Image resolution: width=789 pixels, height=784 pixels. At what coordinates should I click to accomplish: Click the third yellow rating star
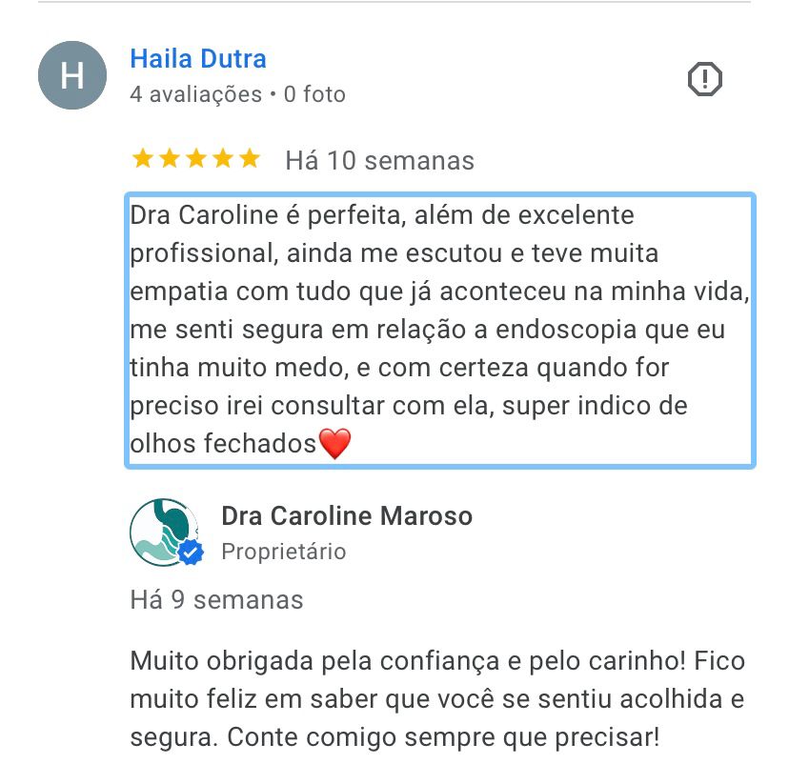195,158
